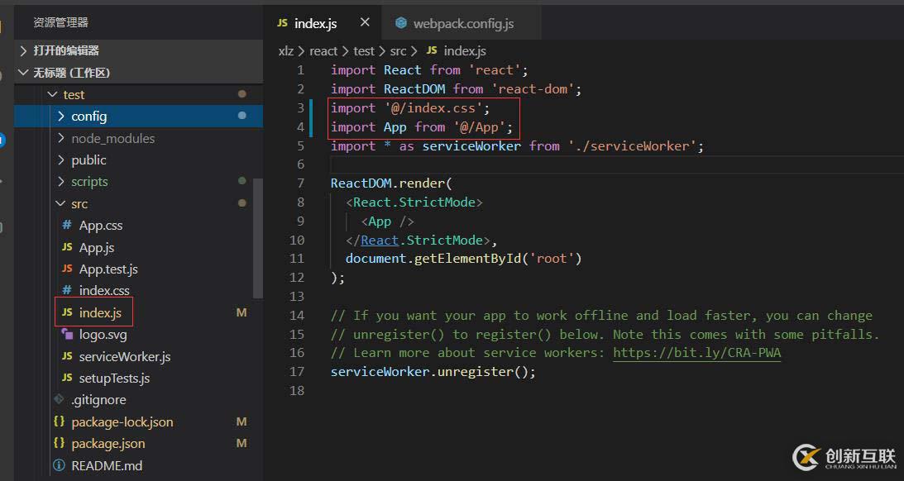Click the src breadcrumb segment
904x481 pixels.
tap(398, 51)
